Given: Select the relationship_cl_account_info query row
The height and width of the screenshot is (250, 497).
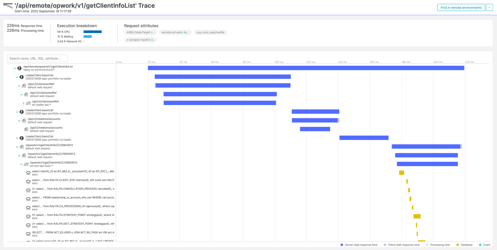Looking at the screenshot, I should point(73,198).
